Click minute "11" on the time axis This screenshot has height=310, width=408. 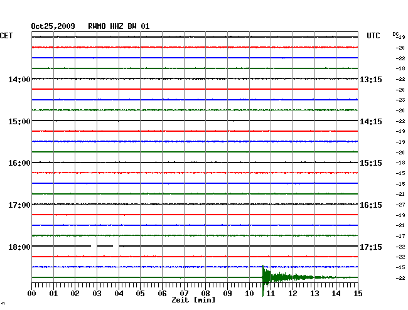[271, 294]
